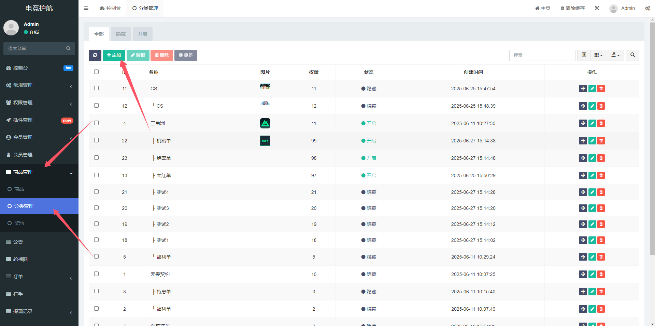
Task: Open the columns visibility dropdown
Action: click(598, 55)
